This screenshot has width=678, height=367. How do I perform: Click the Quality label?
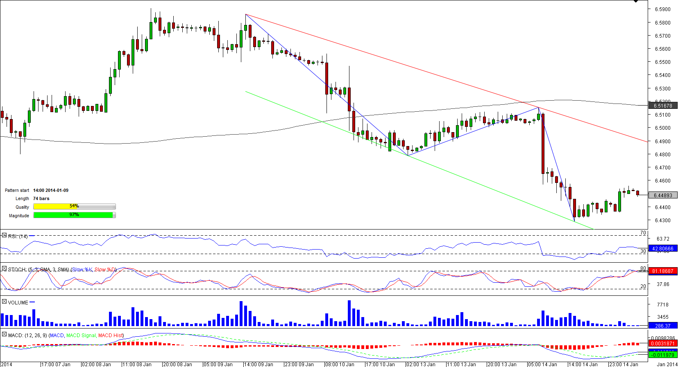(22, 207)
